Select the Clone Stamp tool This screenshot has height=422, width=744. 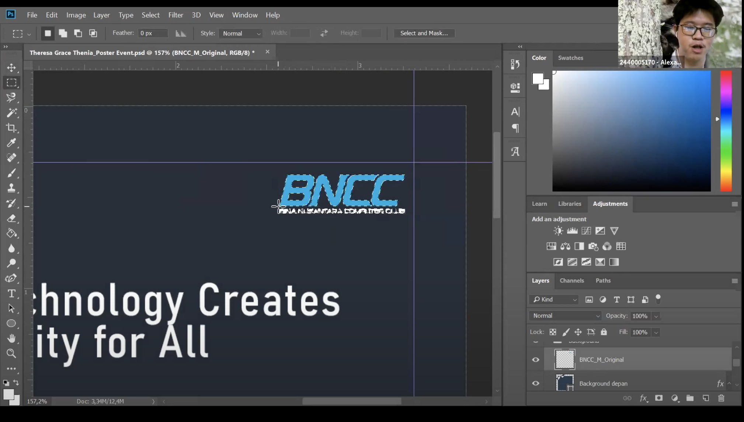(x=11, y=188)
